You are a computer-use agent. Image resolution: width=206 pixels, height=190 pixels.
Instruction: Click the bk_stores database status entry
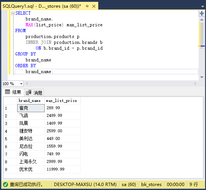pyautogui.click(x=151, y=185)
